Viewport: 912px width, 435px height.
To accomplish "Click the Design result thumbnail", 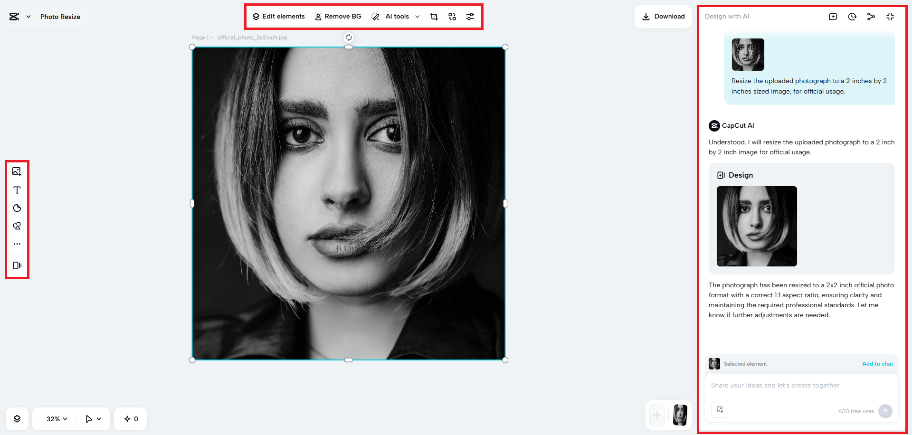I will pos(757,226).
